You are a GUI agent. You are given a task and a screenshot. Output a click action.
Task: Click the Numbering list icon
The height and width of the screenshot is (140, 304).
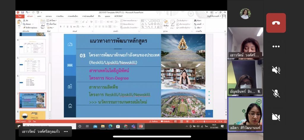(102, 22)
